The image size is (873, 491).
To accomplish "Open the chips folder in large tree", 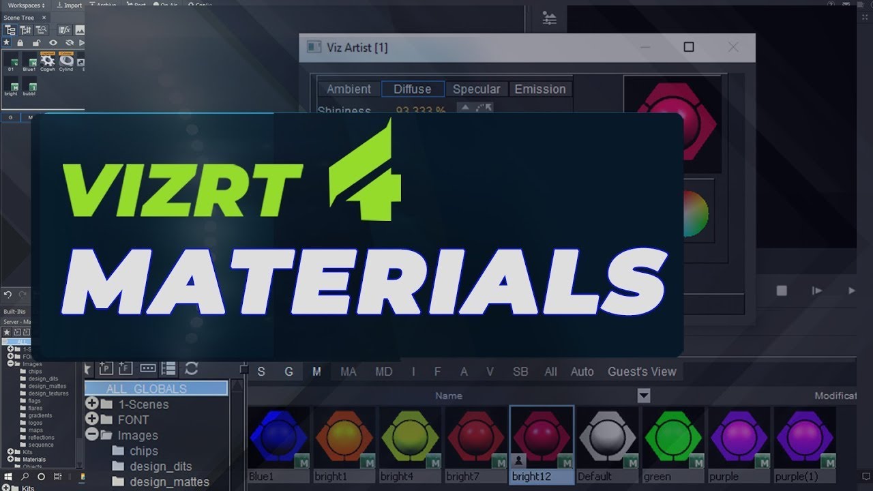I will (x=135, y=451).
